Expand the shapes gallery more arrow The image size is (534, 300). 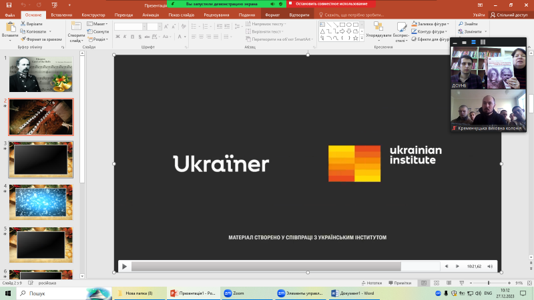362,39
